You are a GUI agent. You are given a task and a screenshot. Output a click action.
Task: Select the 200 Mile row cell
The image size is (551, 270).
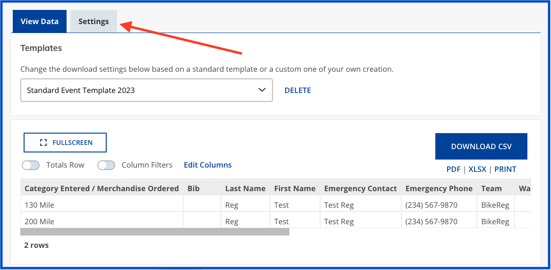pyautogui.click(x=40, y=221)
